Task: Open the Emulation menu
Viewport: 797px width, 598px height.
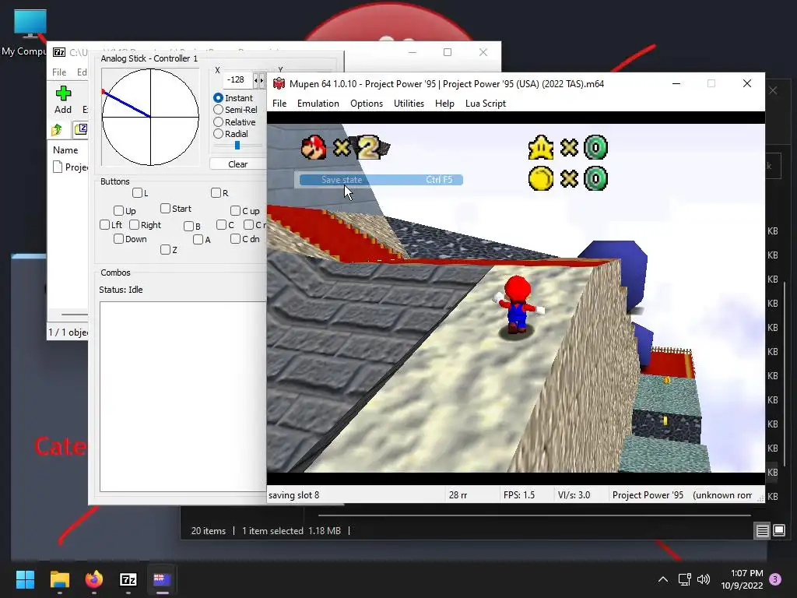Action: click(x=318, y=104)
